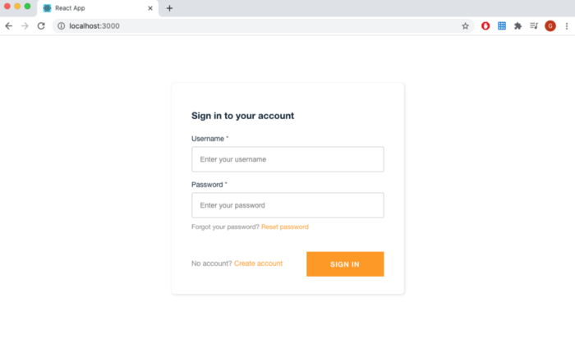The height and width of the screenshot is (344, 575).
Task: Click the orange SIGN IN button
Action: [x=345, y=264]
